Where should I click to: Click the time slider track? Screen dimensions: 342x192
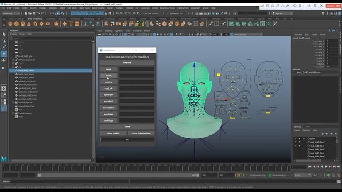(x=146, y=167)
